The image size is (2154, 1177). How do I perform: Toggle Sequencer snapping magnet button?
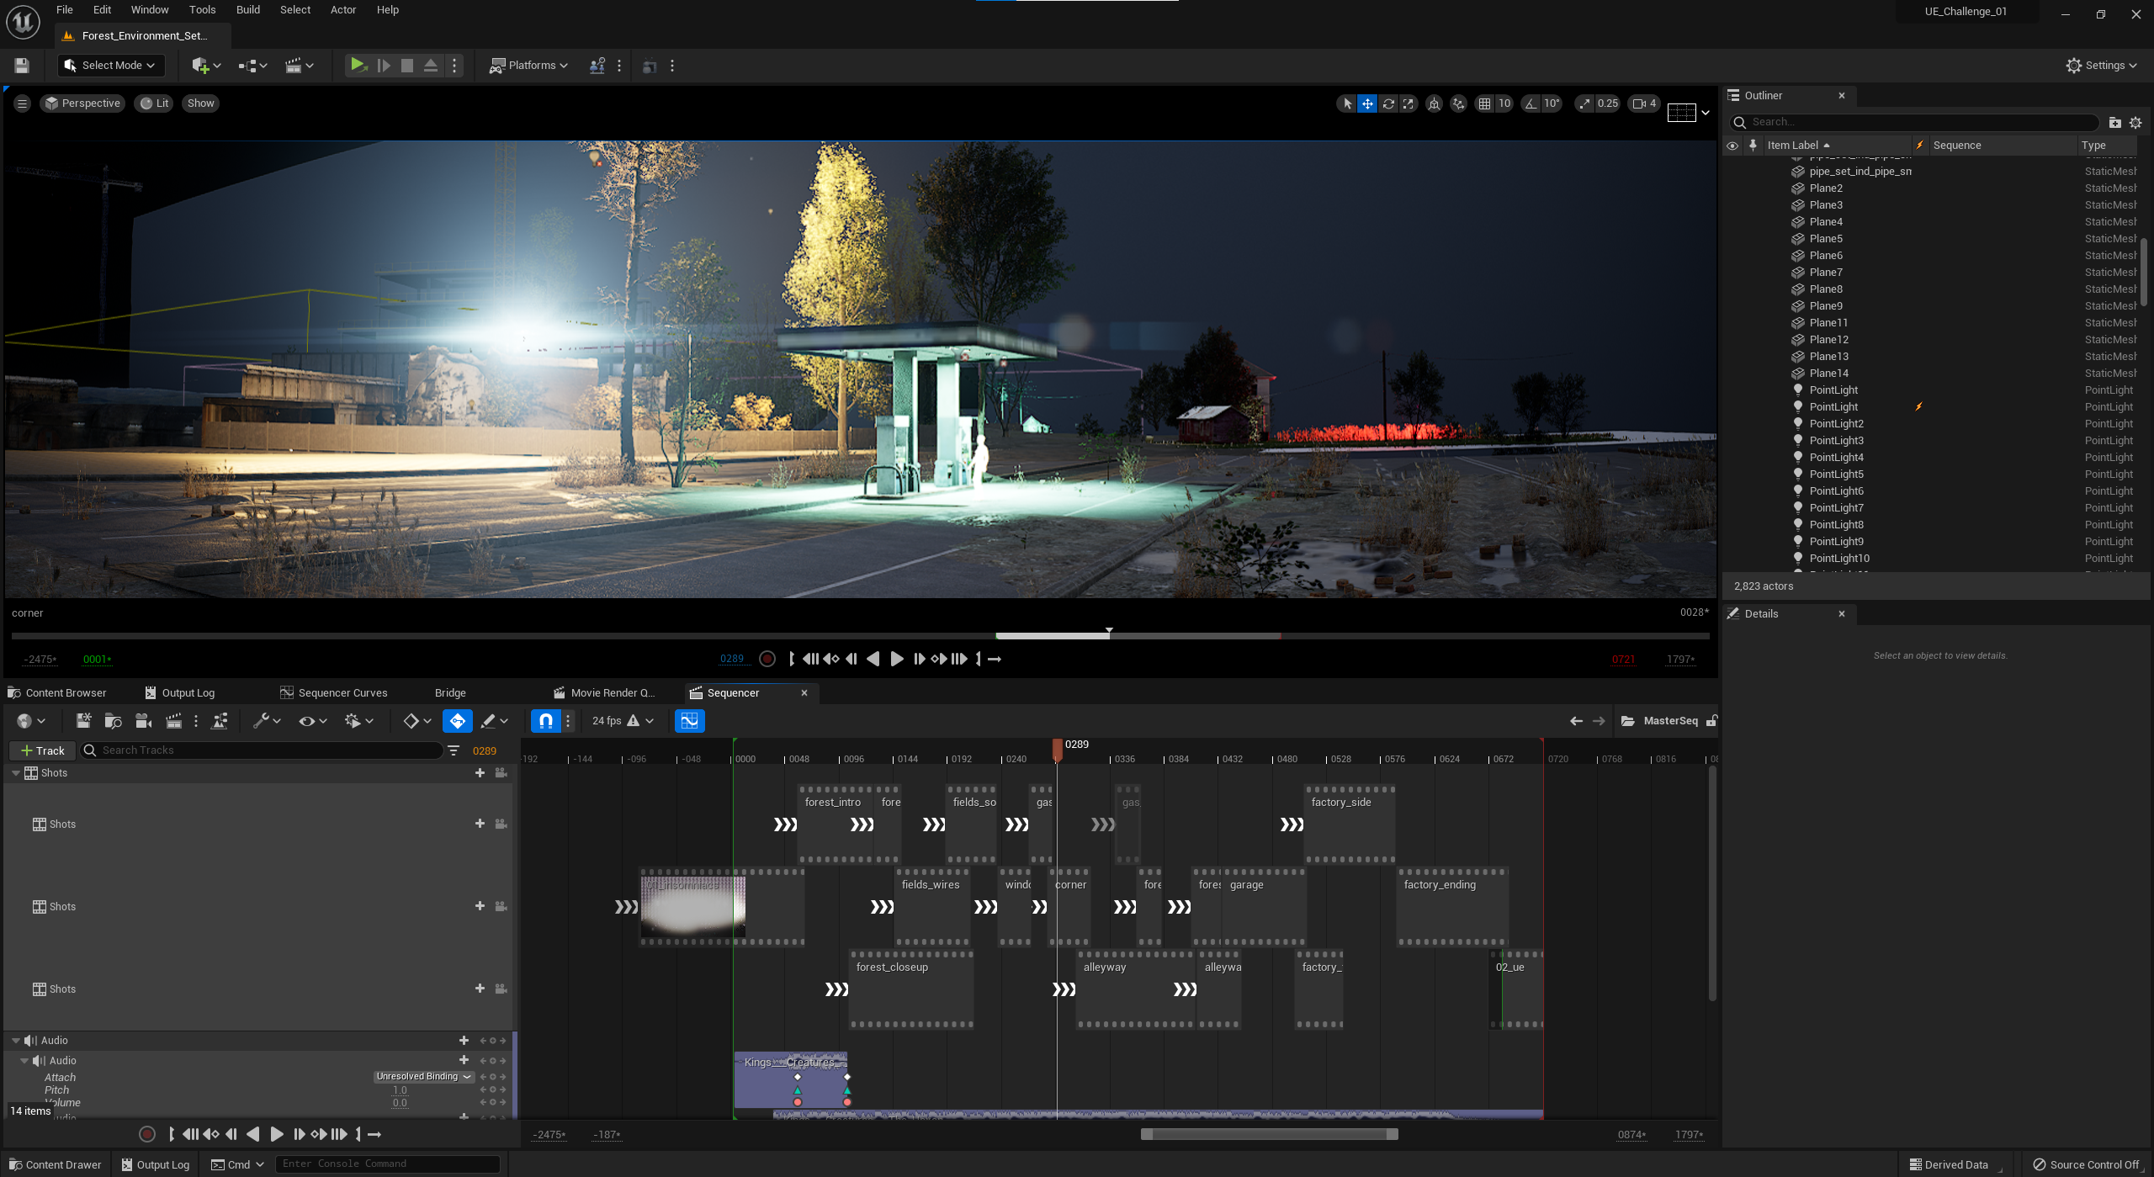546,721
